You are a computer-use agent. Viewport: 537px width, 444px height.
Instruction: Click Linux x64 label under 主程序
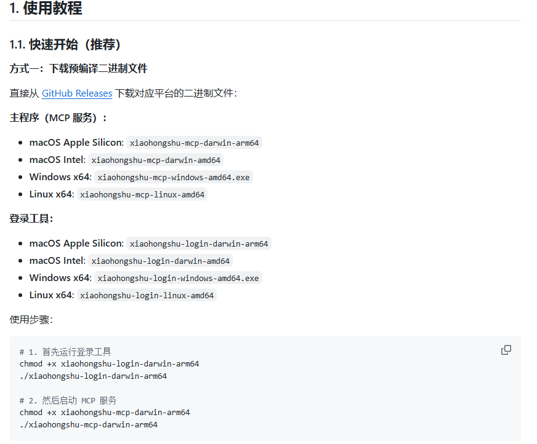click(x=52, y=194)
